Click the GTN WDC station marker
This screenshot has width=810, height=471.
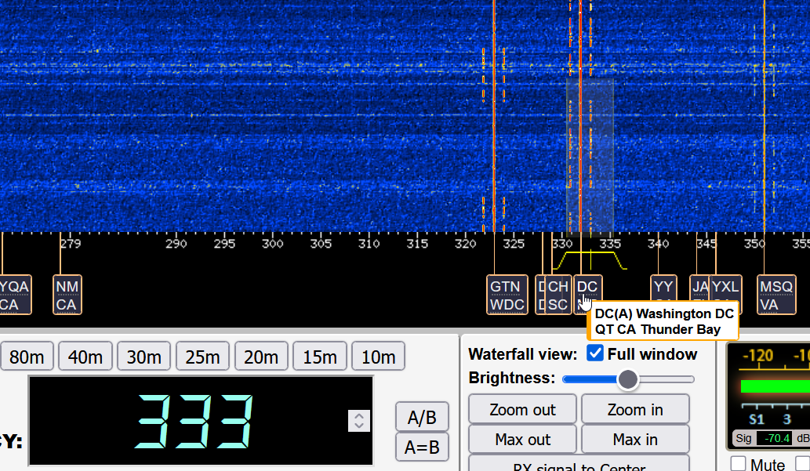(505, 295)
